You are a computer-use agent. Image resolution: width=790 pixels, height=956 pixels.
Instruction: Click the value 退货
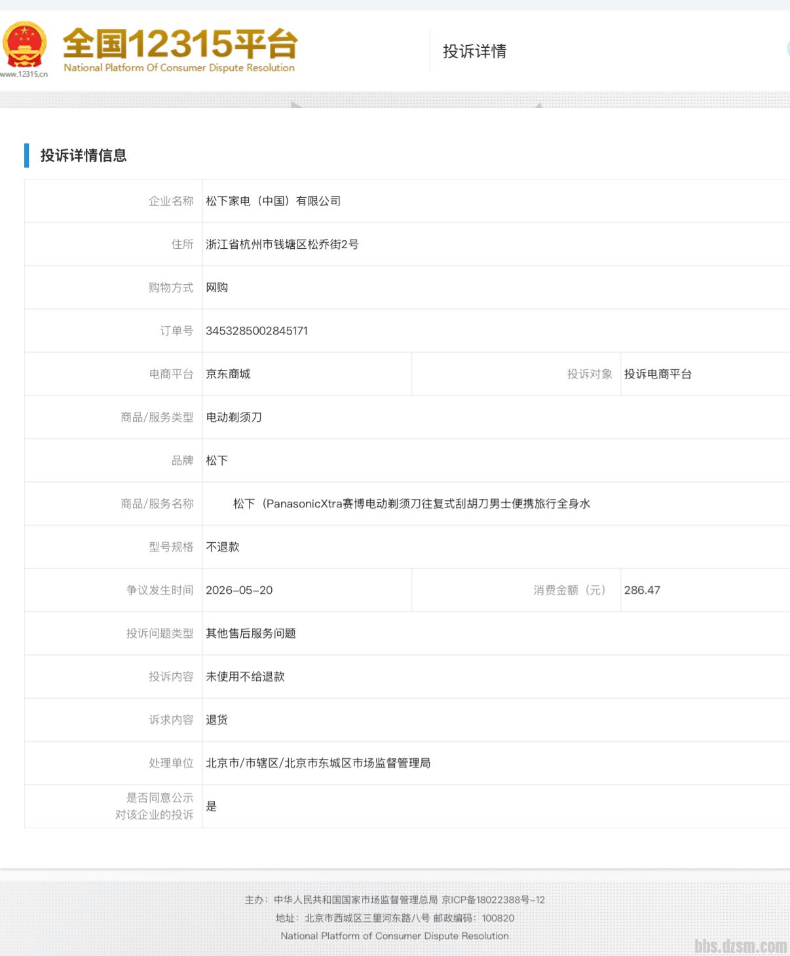217,720
